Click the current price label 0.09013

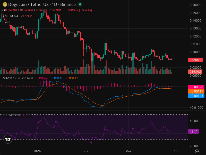pos(195,60)
